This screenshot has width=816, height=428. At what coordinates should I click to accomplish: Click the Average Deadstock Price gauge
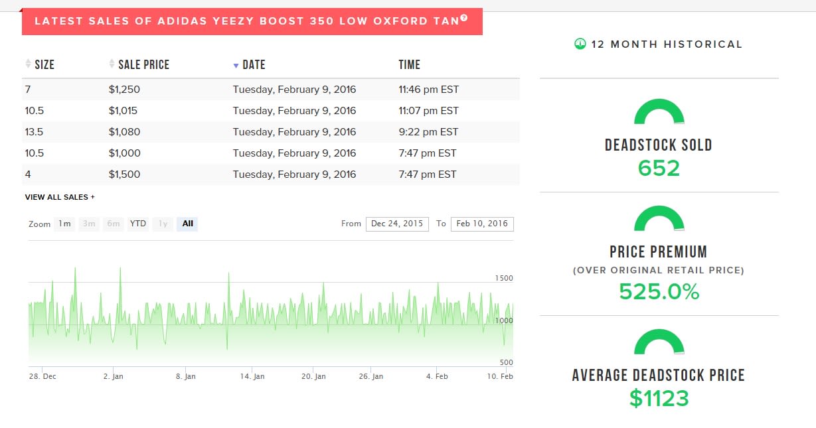659,342
